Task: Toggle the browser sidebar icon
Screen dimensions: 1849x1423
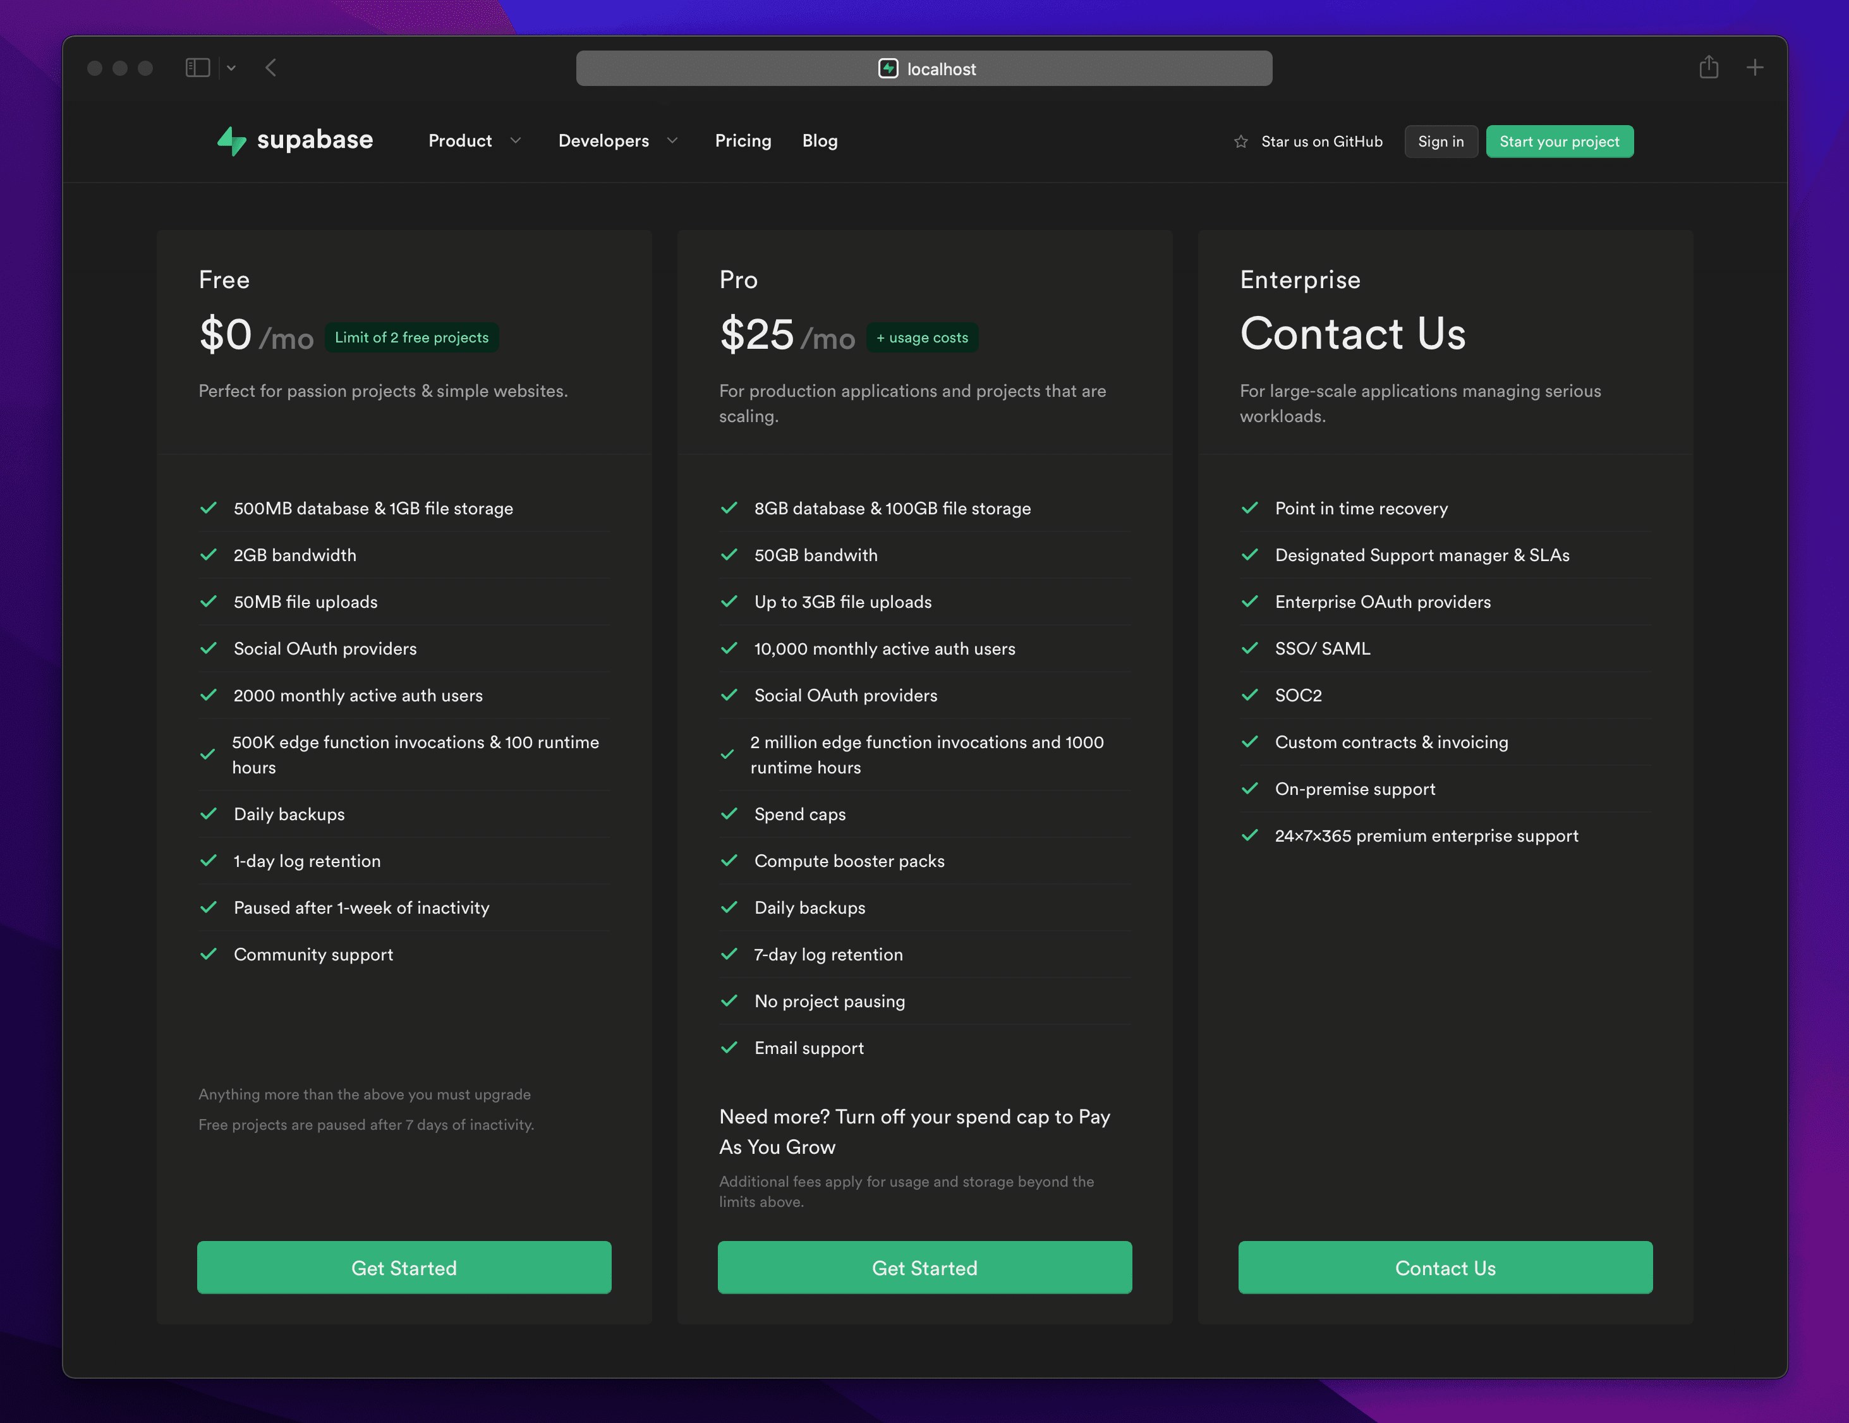Action: 197,68
